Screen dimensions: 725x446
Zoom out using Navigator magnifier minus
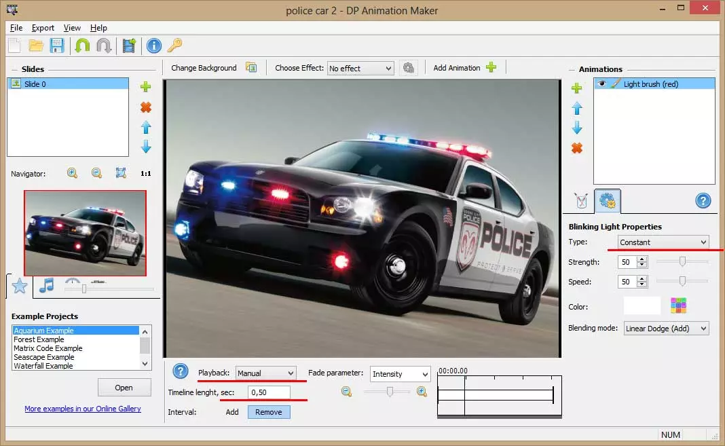click(x=96, y=173)
